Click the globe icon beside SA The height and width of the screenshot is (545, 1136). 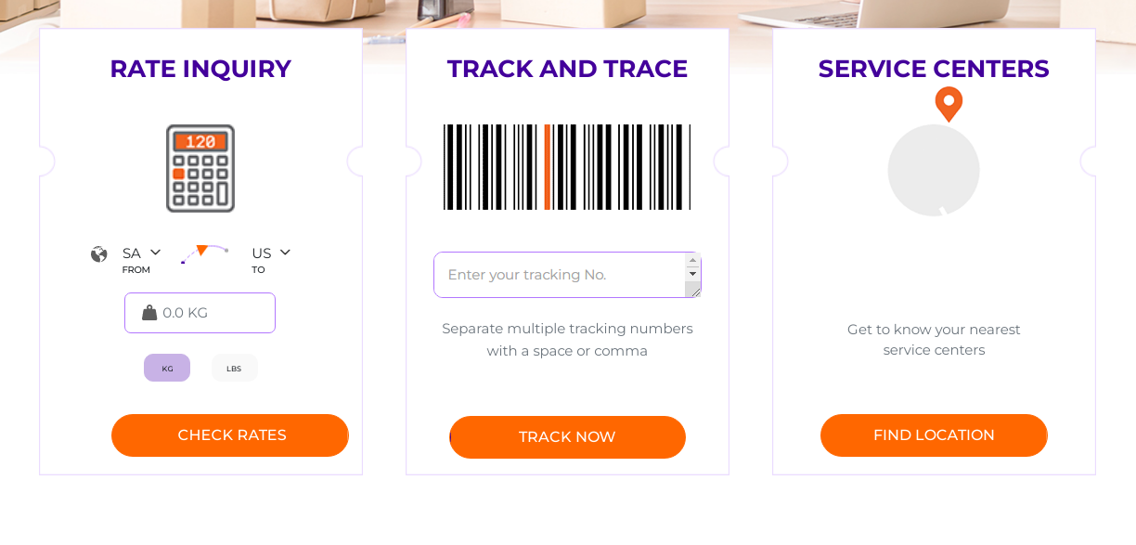tap(99, 253)
